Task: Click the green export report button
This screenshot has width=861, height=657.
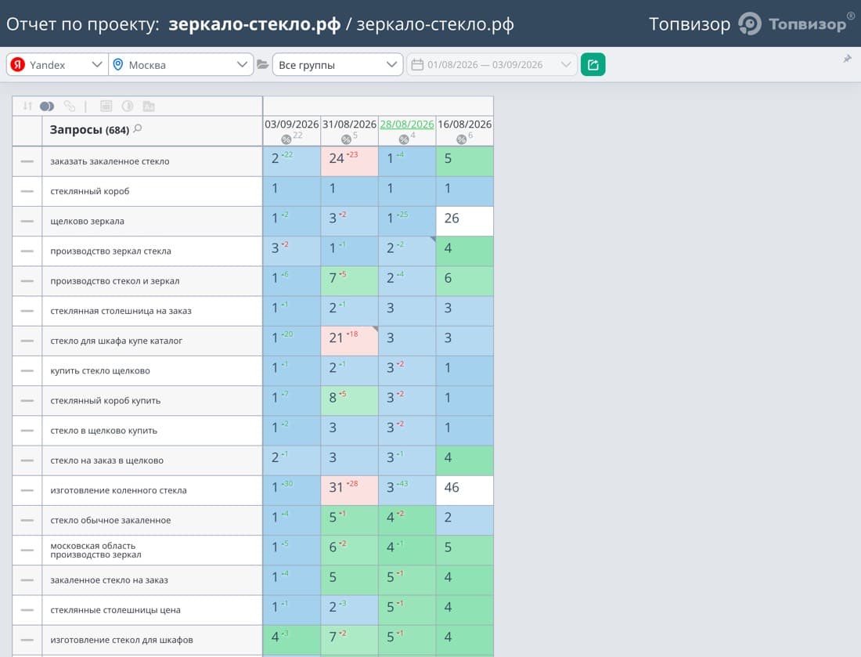Action: click(593, 65)
